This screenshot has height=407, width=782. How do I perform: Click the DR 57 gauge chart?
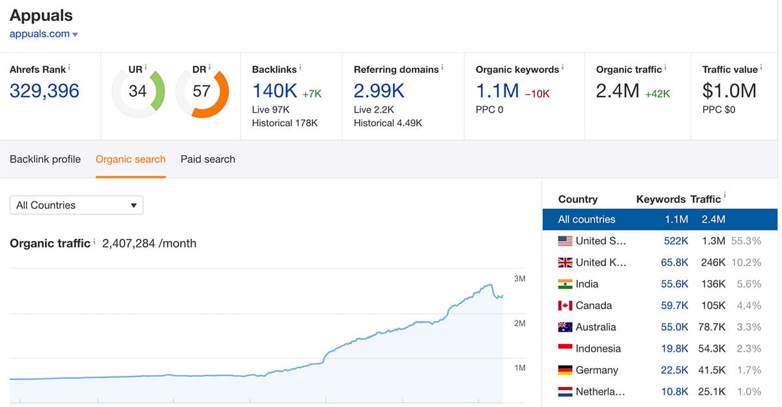pyautogui.click(x=202, y=91)
